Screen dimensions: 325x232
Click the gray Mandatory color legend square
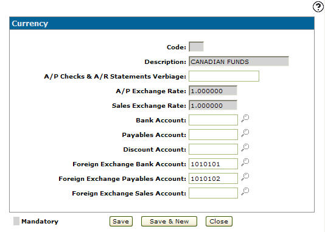tap(16, 221)
